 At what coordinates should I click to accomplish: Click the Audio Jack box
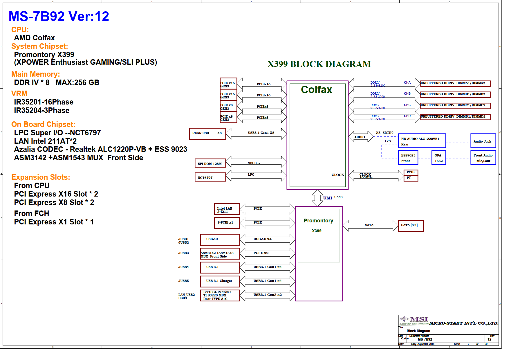483,141
